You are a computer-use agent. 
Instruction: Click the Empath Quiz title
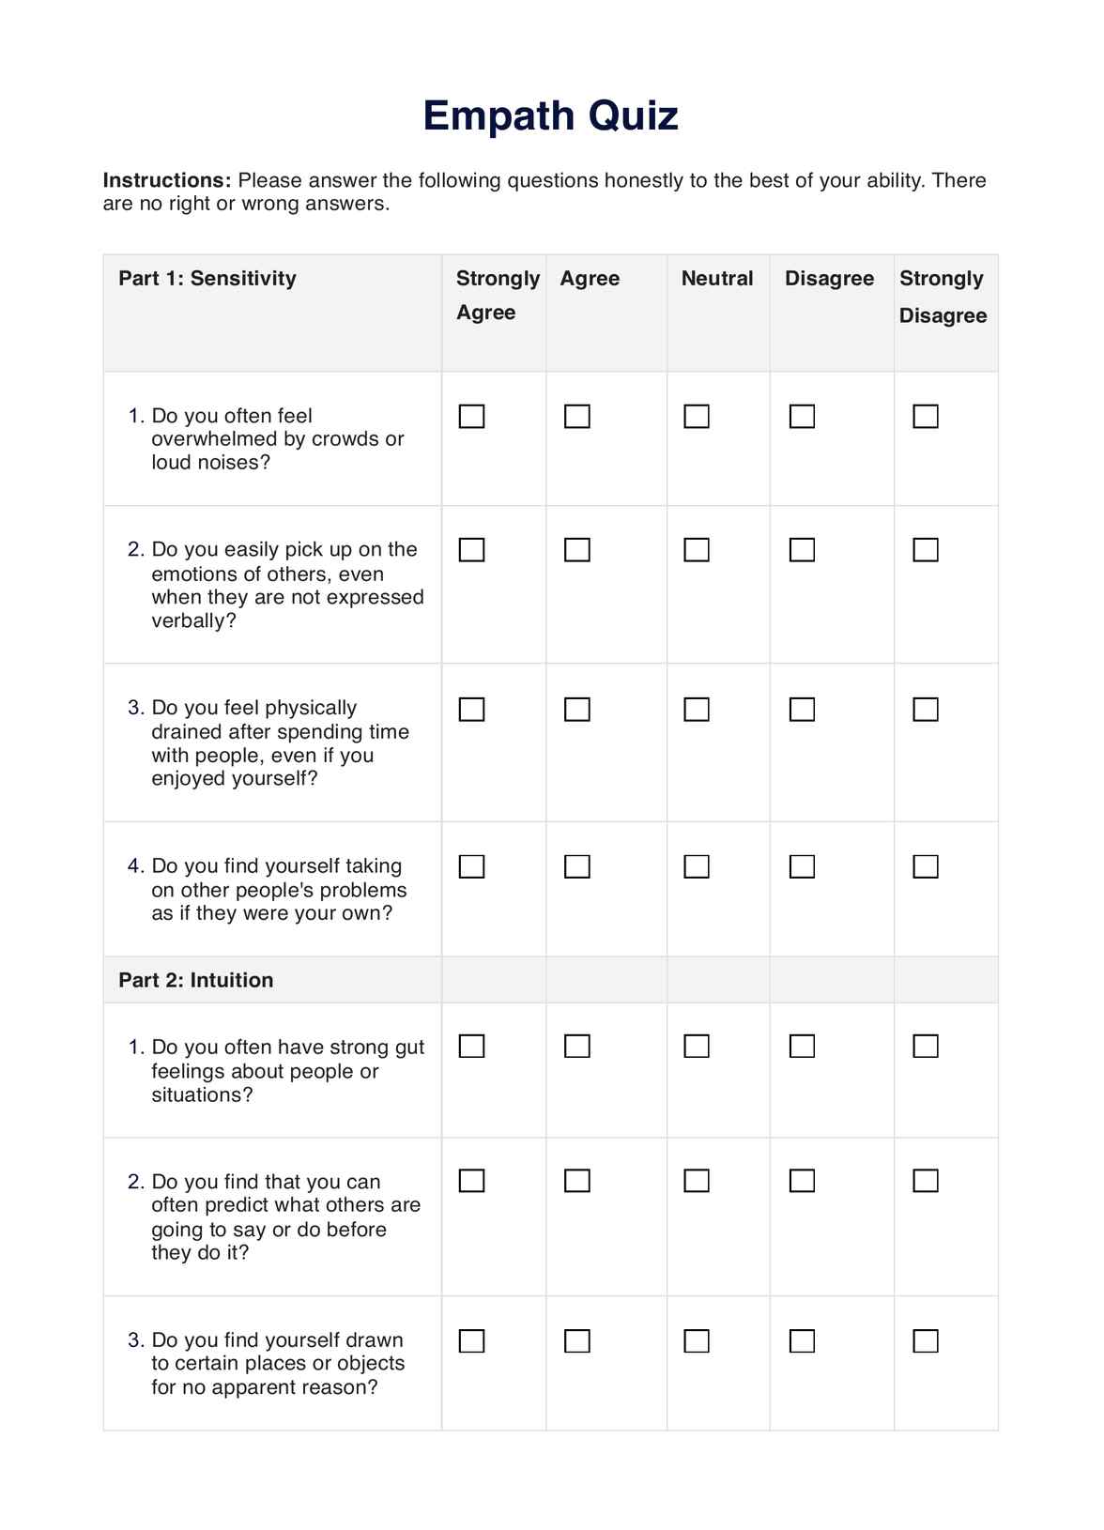551,115
